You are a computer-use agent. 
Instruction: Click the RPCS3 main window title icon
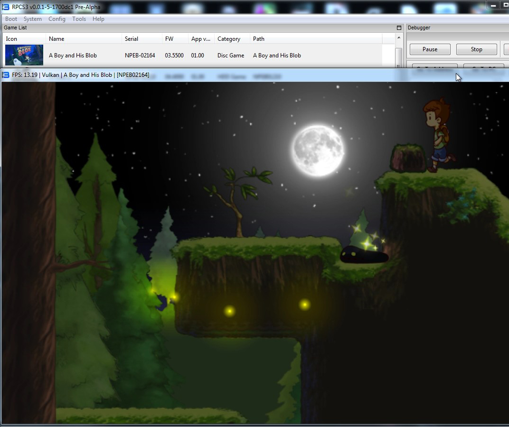click(x=6, y=7)
